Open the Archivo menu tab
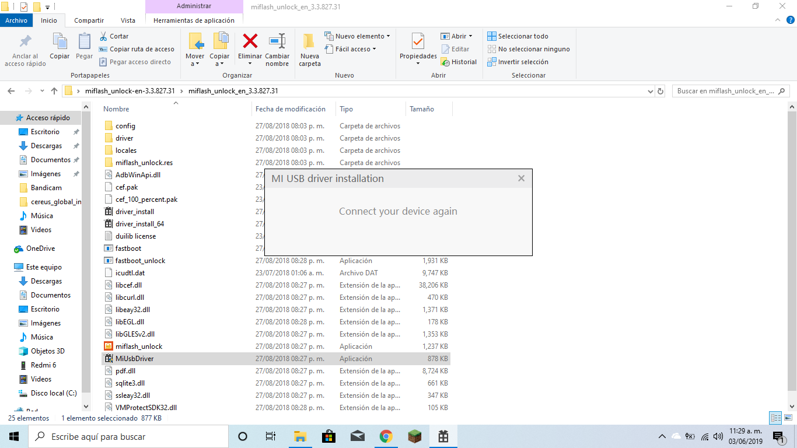Screen dimensions: 797x448 tap(16, 20)
